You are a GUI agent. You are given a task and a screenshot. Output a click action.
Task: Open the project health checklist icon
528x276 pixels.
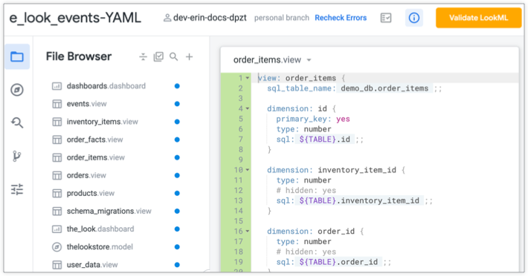tap(386, 18)
